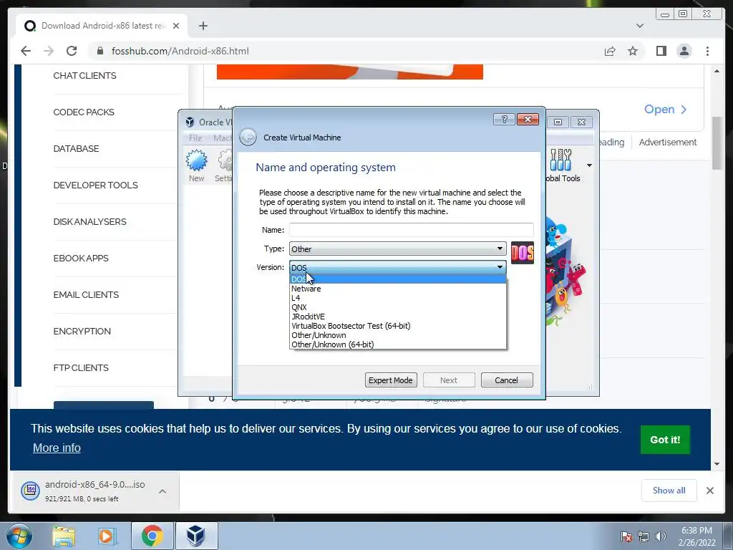733x550 pixels.
Task: Open CODEC PACKS category
Action: 84,112
